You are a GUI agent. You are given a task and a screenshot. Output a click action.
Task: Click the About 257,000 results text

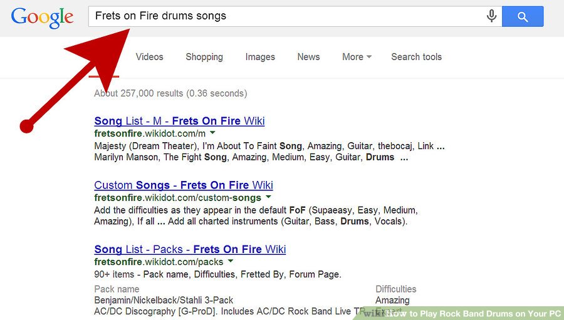click(x=170, y=93)
